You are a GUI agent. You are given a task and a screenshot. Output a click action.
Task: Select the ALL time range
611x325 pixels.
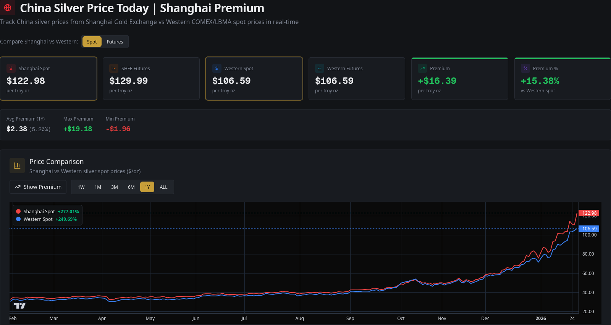163,187
